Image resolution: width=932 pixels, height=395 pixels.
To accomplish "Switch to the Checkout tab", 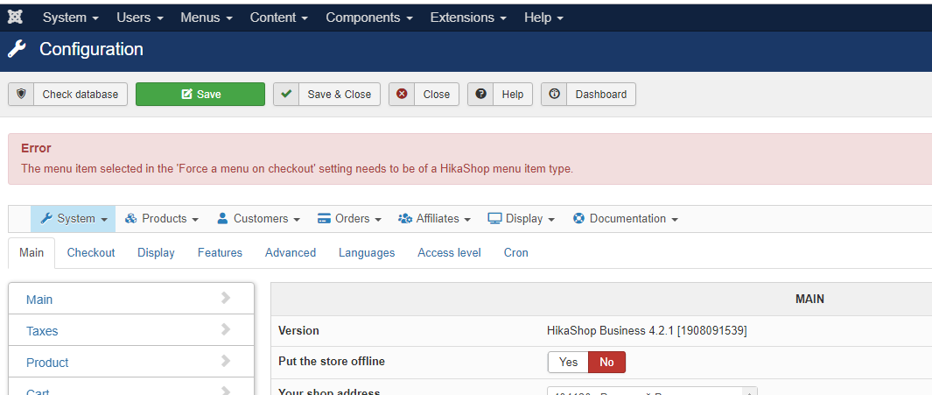I will pos(91,253).
